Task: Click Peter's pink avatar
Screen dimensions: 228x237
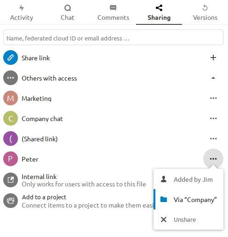Action: (x=11, y=159)
